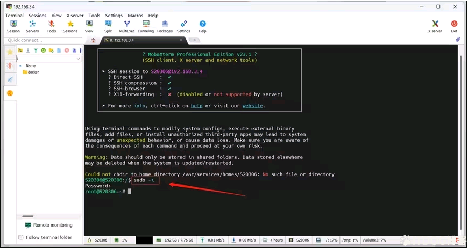Select the docker folder

pos(31,72)
